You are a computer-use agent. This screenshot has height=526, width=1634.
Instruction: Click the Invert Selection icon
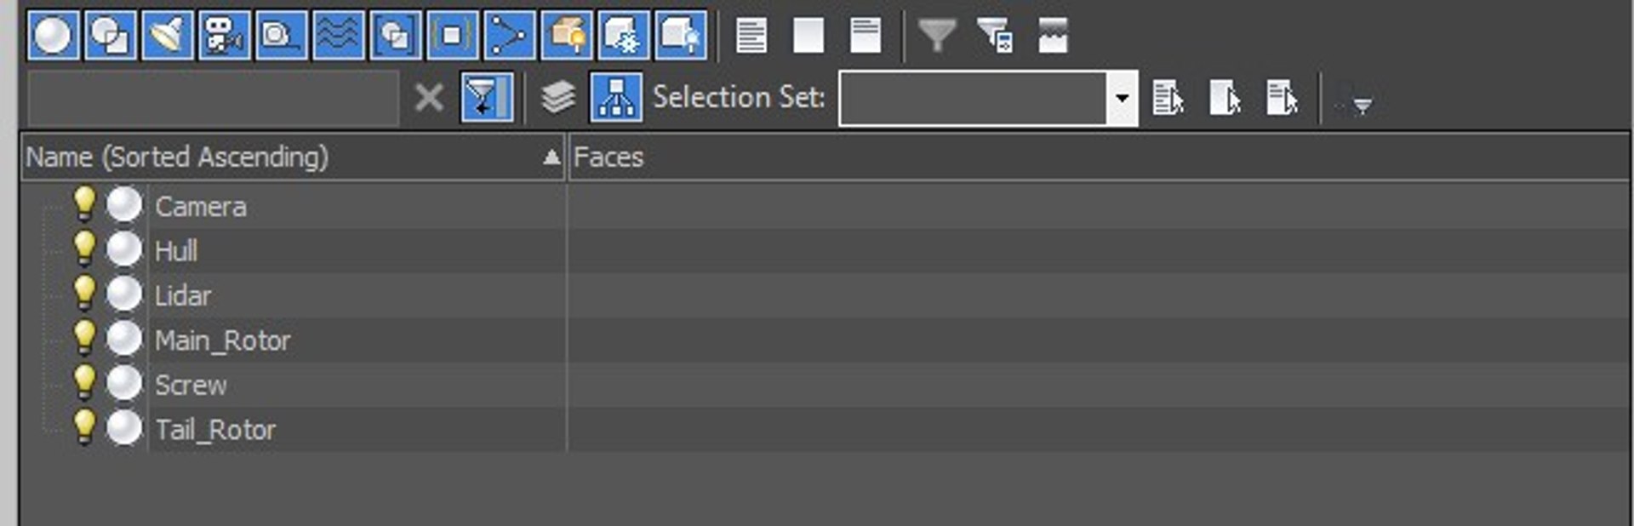866,36
